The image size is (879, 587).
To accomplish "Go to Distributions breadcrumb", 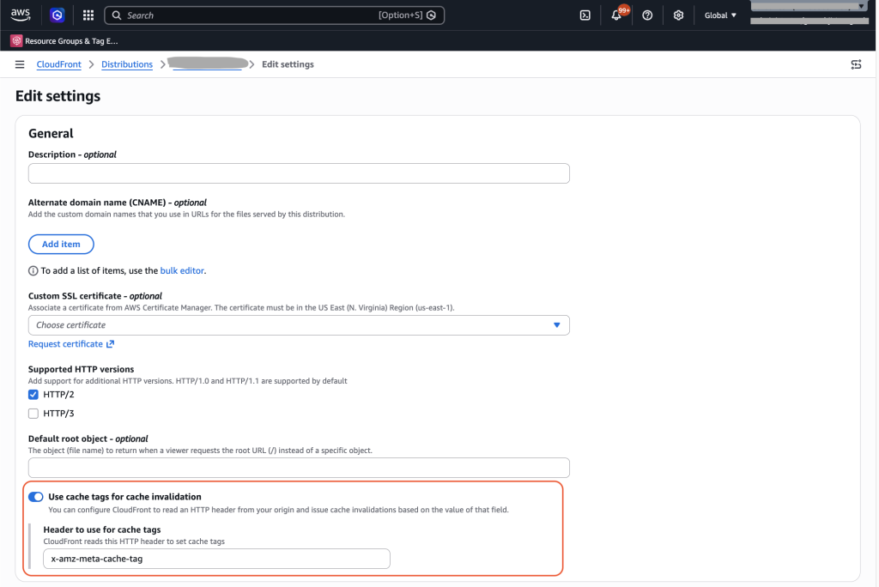I will [x=127, y=64].
